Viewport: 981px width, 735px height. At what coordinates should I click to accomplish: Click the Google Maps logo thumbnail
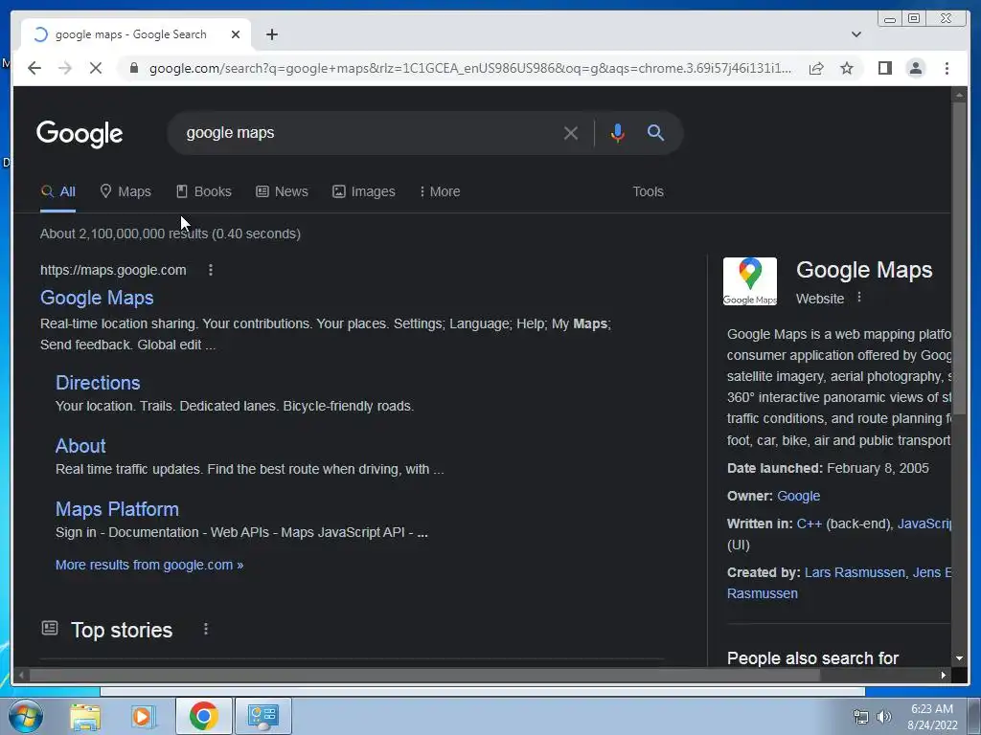tap(749, 281)
